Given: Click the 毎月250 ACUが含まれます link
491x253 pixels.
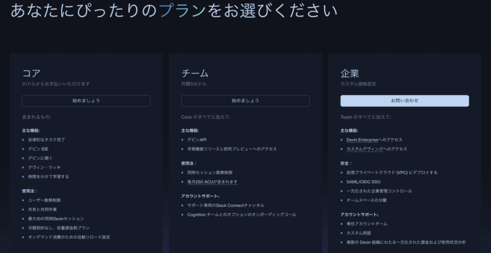Looking at the screenshot, I should point(212,182).
